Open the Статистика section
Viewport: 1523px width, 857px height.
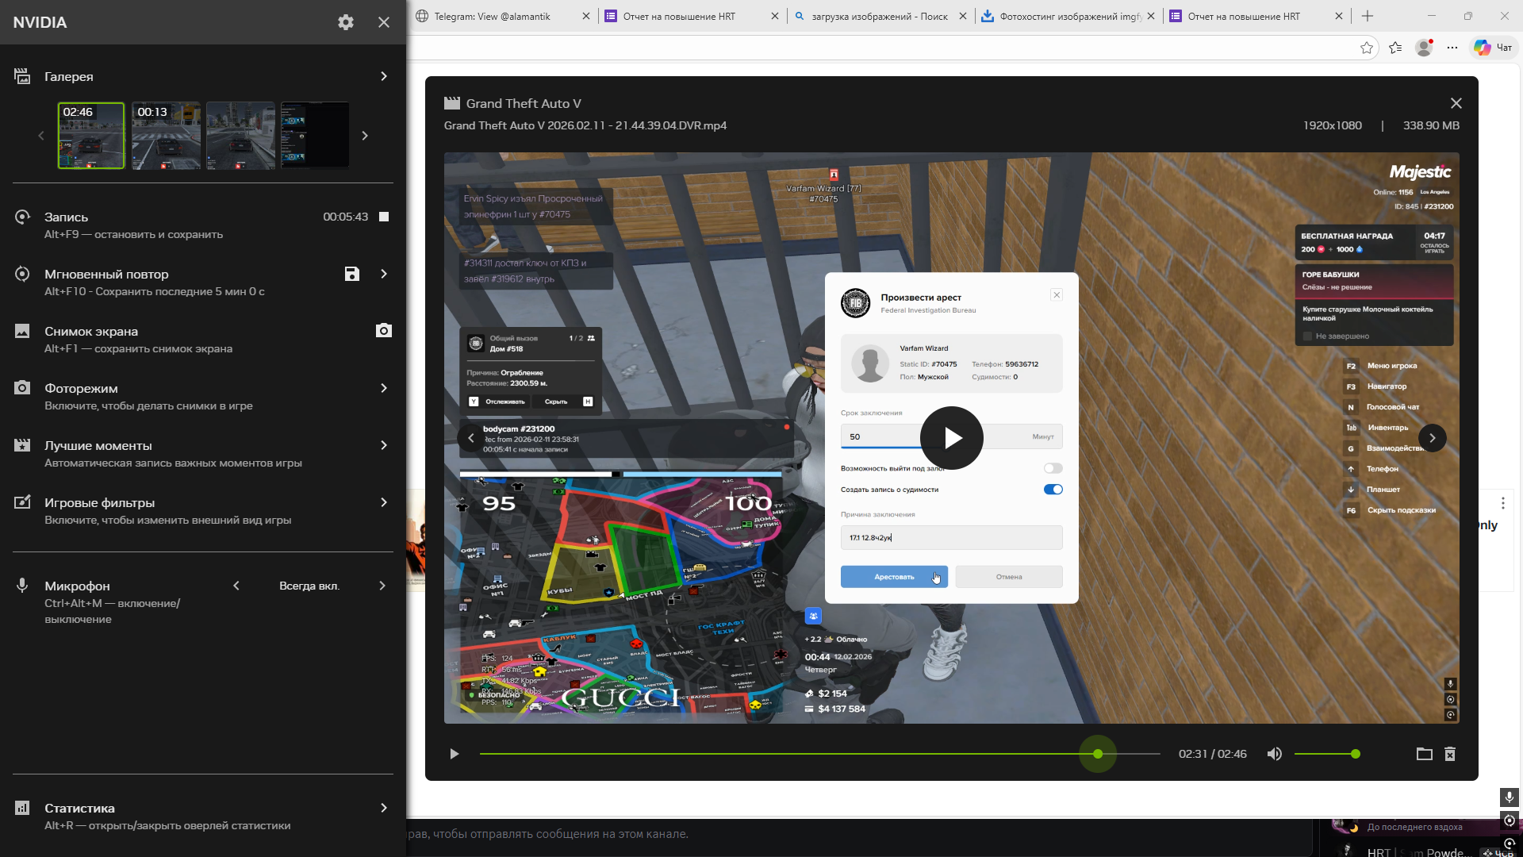pyautogui.click(x=384, y=808)
